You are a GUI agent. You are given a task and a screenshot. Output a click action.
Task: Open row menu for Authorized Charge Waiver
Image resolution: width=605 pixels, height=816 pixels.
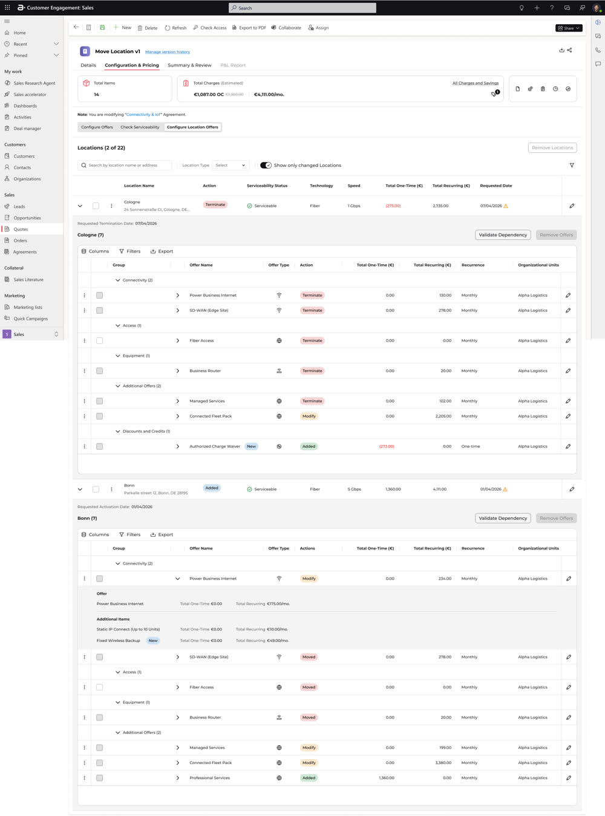coord(84,447)
